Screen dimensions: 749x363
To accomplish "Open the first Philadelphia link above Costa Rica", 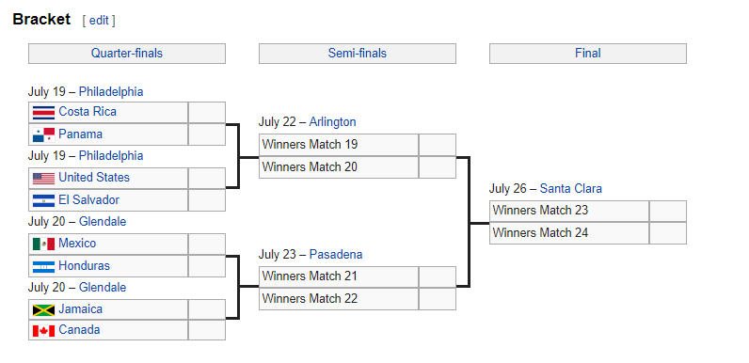I will (111, 91).
